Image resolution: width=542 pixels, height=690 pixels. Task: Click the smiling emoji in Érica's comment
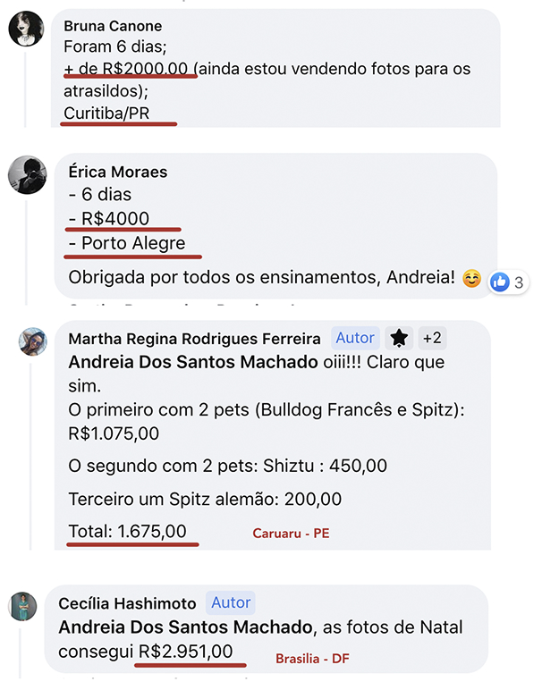pos(471,279)
